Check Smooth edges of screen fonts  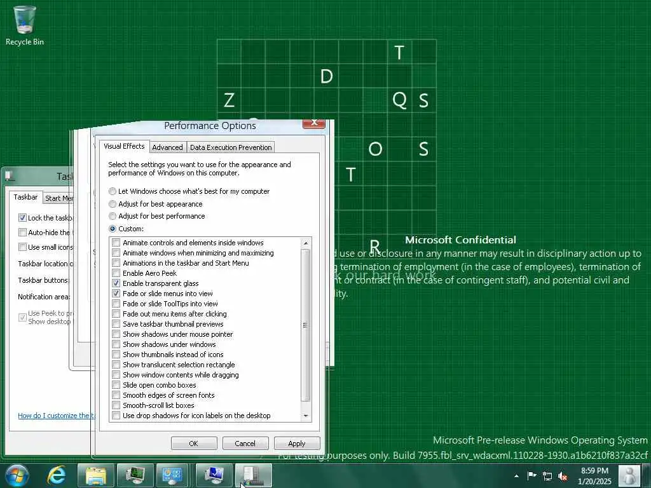pos(116,395)
